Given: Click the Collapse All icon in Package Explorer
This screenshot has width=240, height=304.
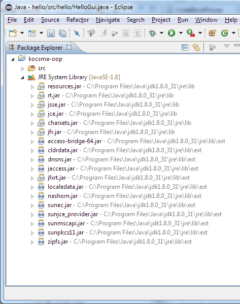Looking at the screenshot, I should point(185,48).
